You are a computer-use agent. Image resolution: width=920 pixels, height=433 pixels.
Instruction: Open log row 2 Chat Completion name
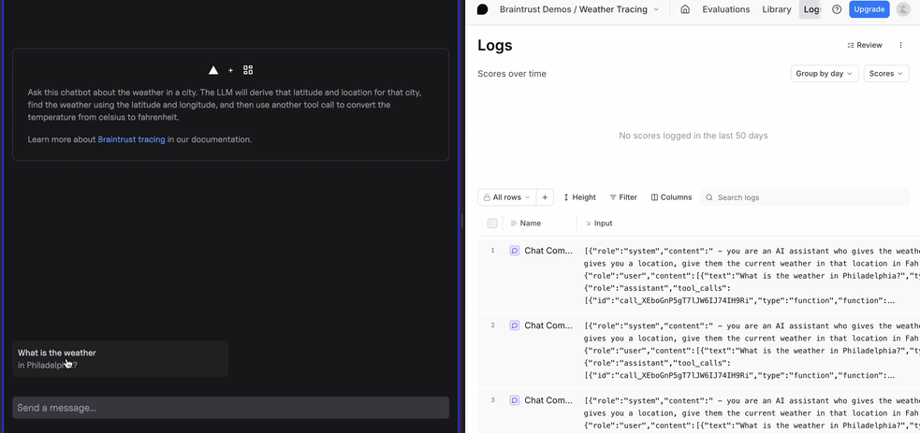[x=548, y=325]
